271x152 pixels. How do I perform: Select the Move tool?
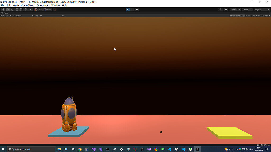[x=8, y=9]
